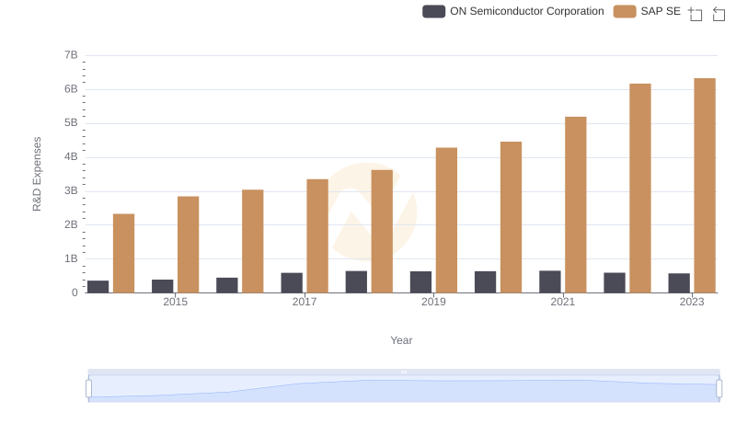Click the zoom reset restore icon
The width and height of the screenshot is (736, 424).
[x=719, y=14]
